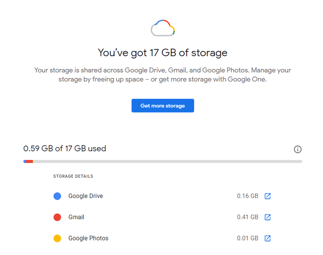Screen dimensions: 323x255
Task: Click the yellow Google Photos color dot
Action: pyautogui.click(x=57, y=238)
